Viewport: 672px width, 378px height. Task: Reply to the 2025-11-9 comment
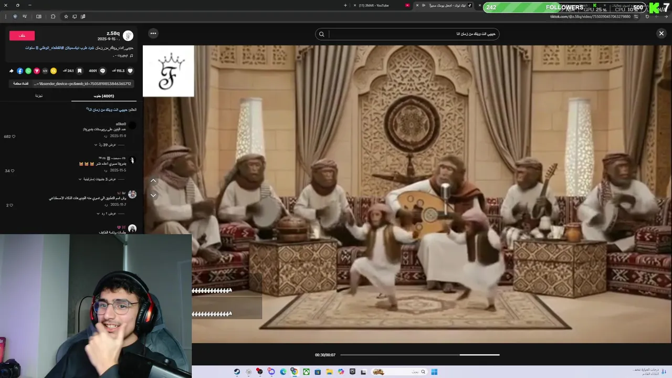106,136
